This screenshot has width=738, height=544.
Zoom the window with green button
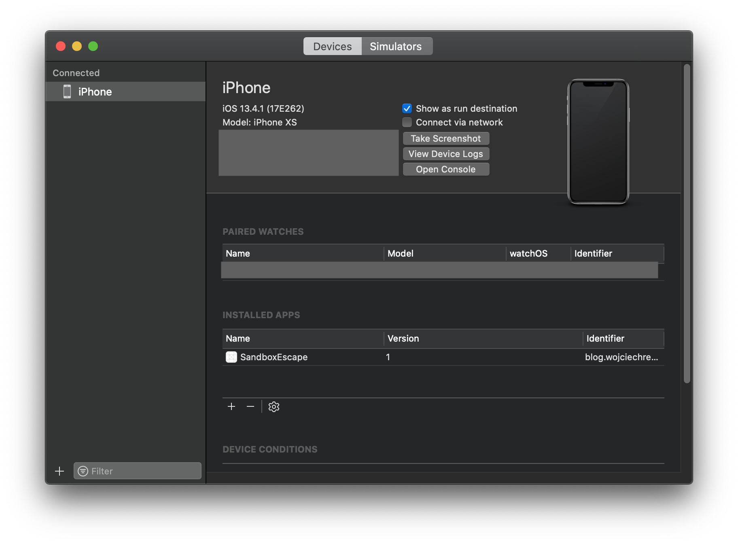coord(93,46)
